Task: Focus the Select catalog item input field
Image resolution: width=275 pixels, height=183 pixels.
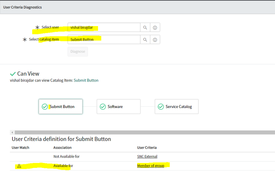Action: [x=104, y=40]
